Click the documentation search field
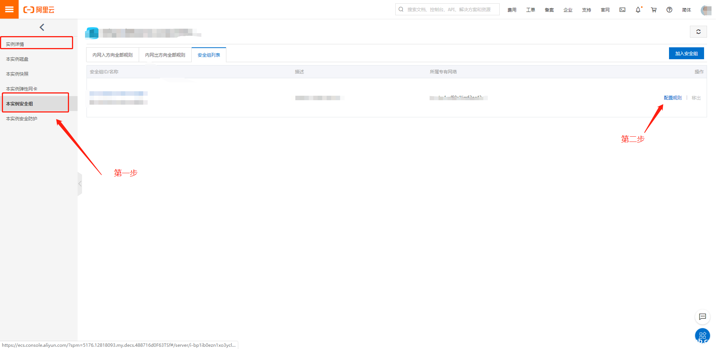This screenshot has height=349, width=716. (447, 9)
